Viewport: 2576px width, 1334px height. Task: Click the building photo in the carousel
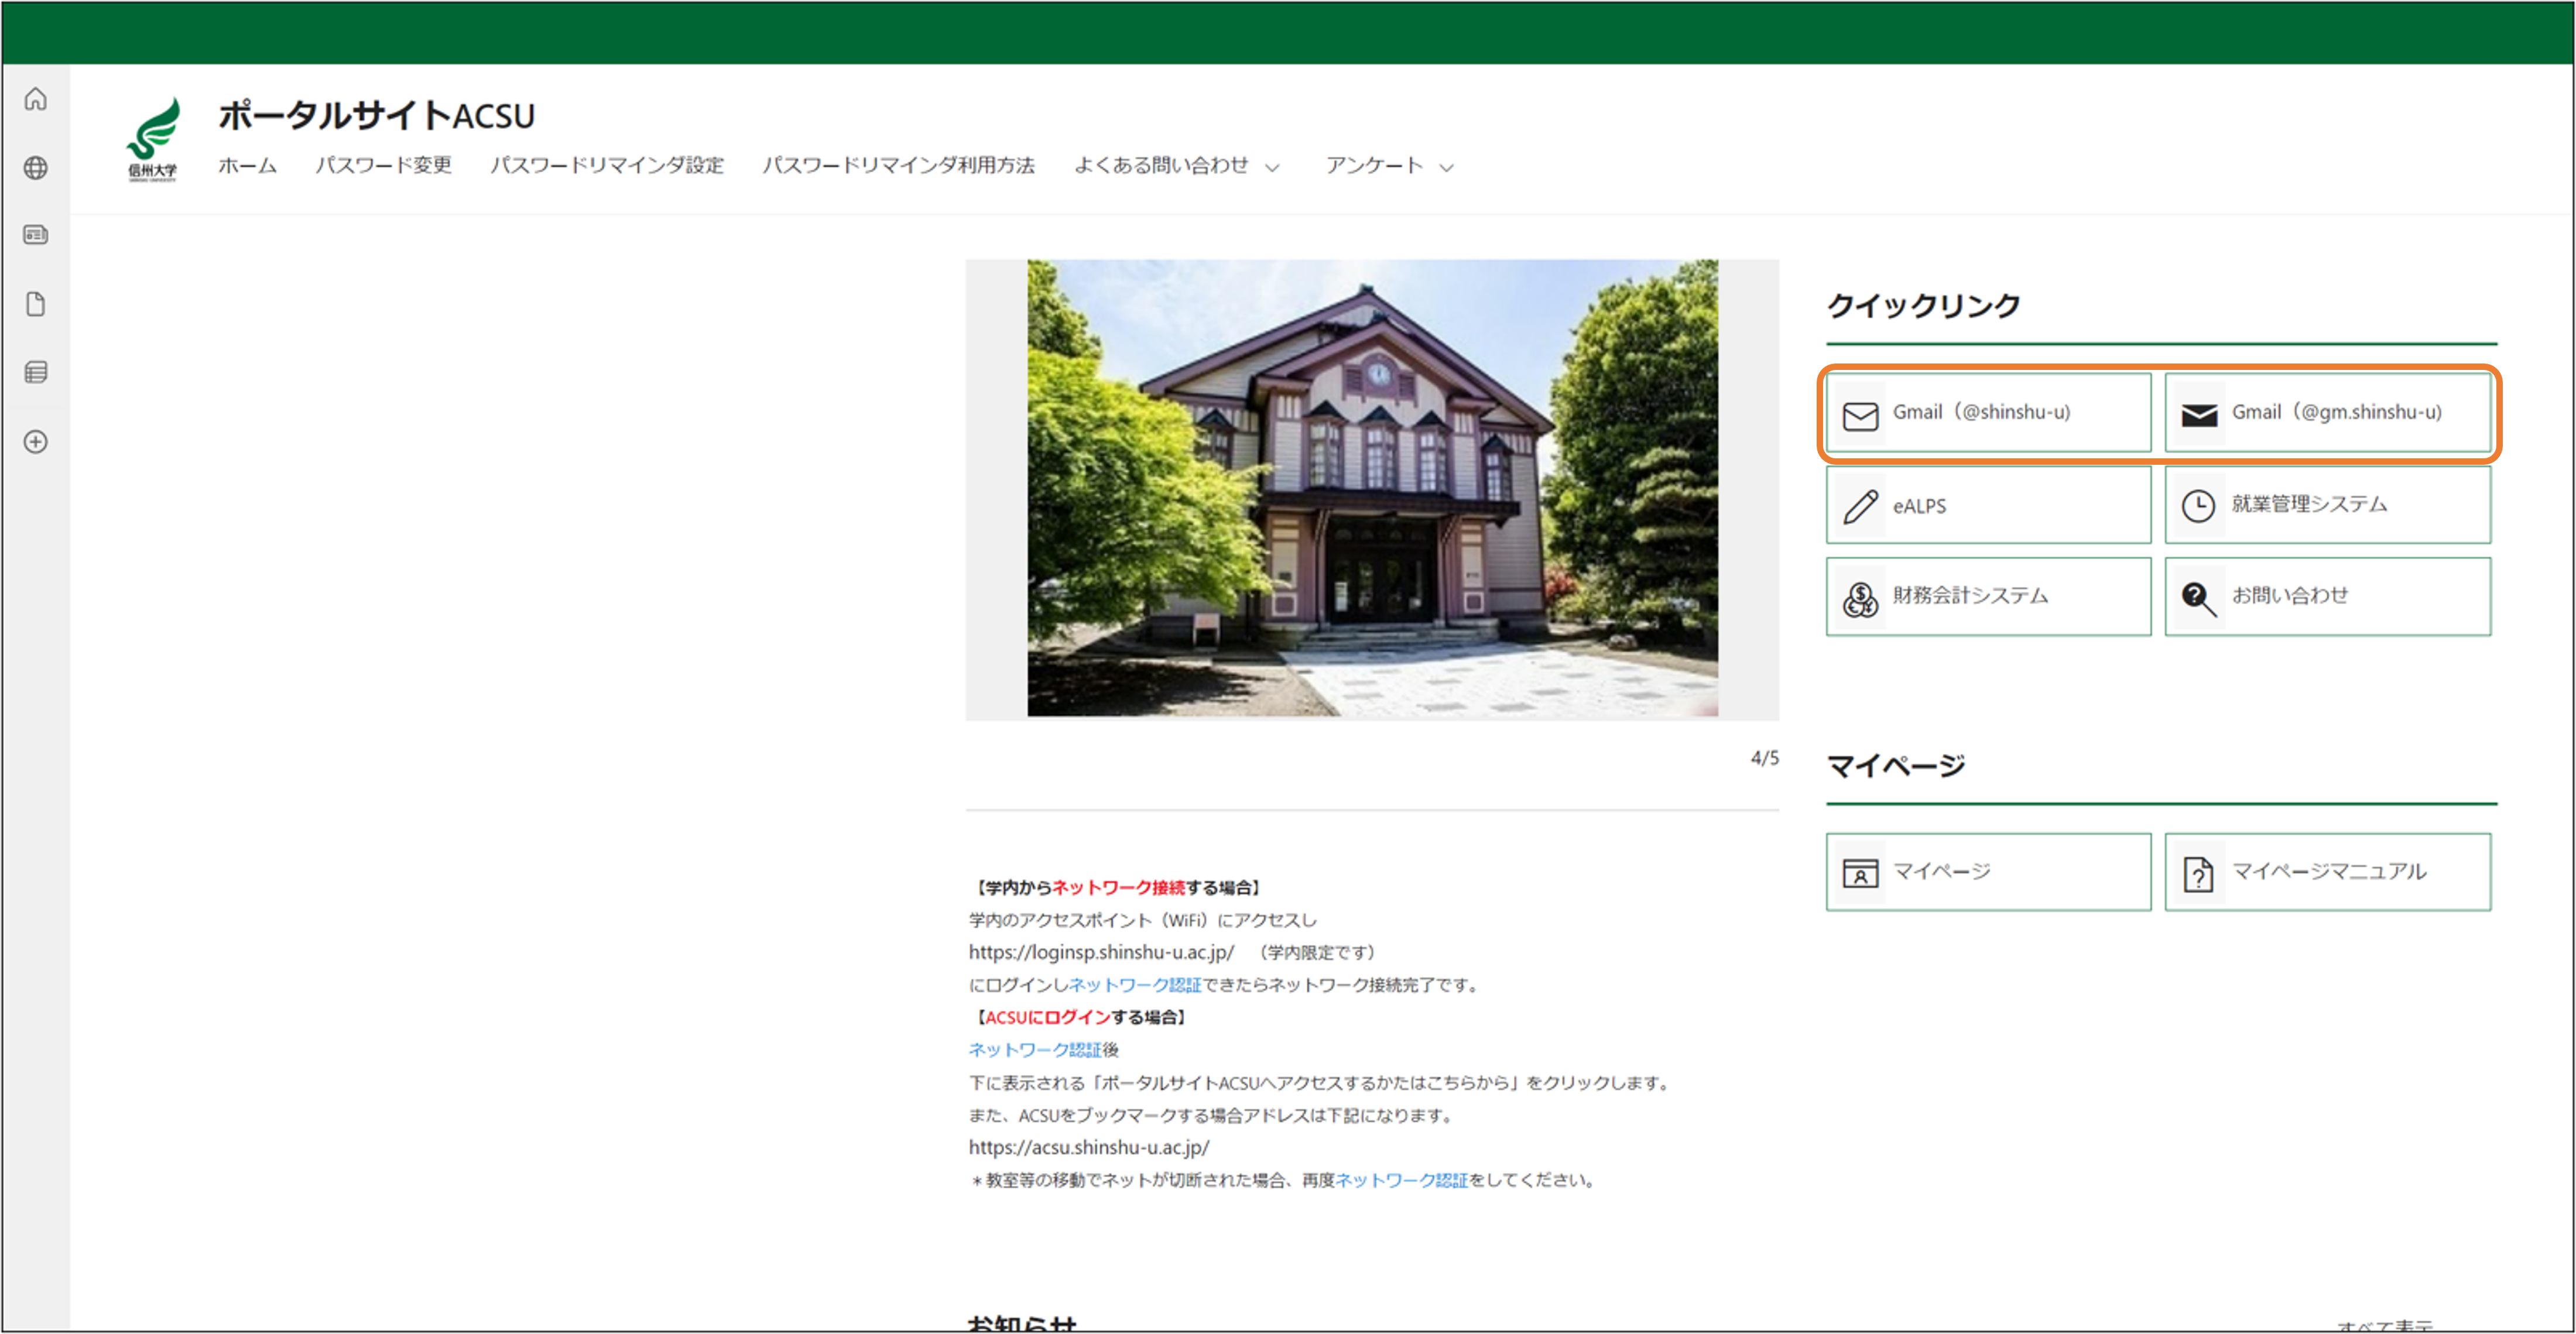pyautogui.click(x=1372, y=488)
